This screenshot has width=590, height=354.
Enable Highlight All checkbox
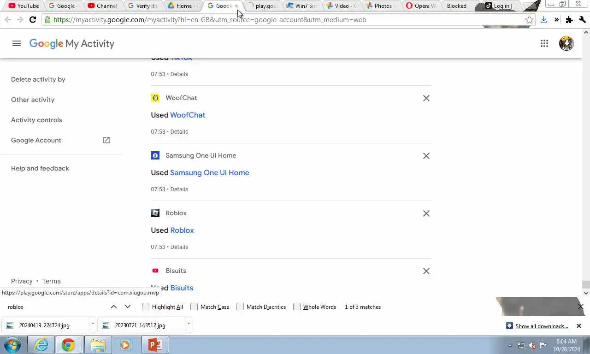pos(146,307)
